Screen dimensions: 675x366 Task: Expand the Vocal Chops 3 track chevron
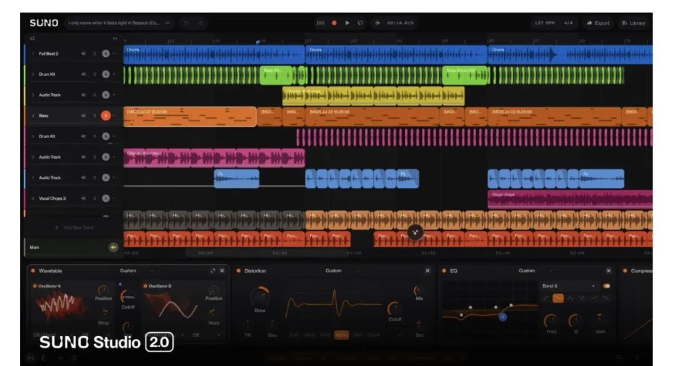(114, 198)
